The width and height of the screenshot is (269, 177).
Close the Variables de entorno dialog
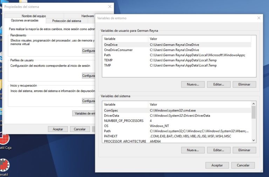pyautogui.click(x=259, y=18)
